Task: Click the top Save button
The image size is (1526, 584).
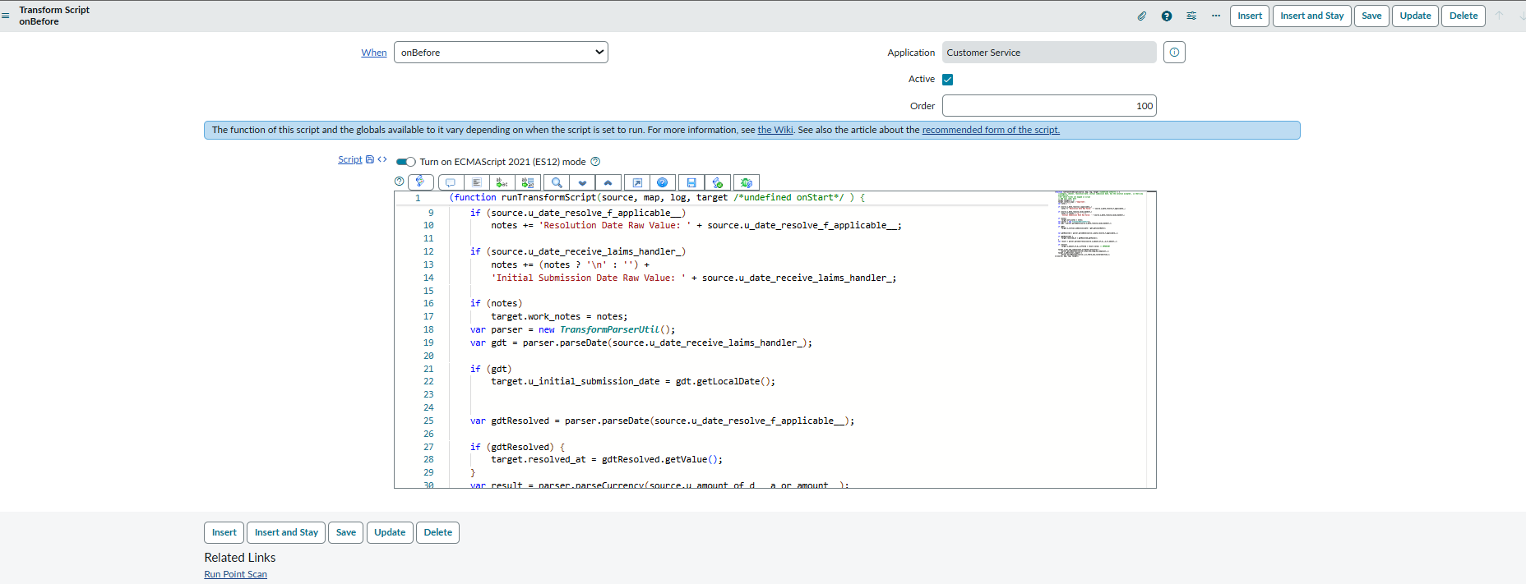Action: pos(1371,16)
